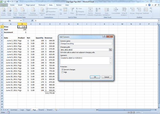Open the Connections command
The width and height of the screenshot is (160, 114).
point(52,9)
